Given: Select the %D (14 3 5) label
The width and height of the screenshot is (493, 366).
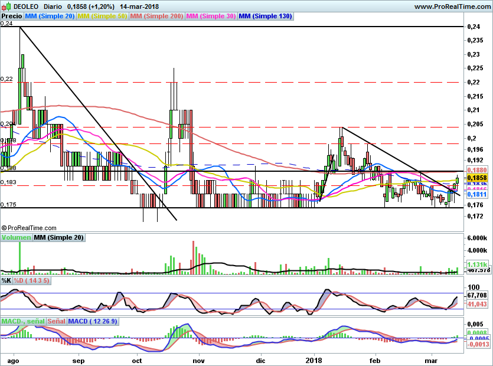Looking at the screenshot, I should [x=31, y=280].
